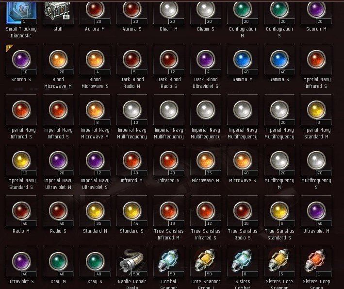Click the Gamma S blue crystal
This screenshot has height=289, width=344.
(x=279, y=59)
